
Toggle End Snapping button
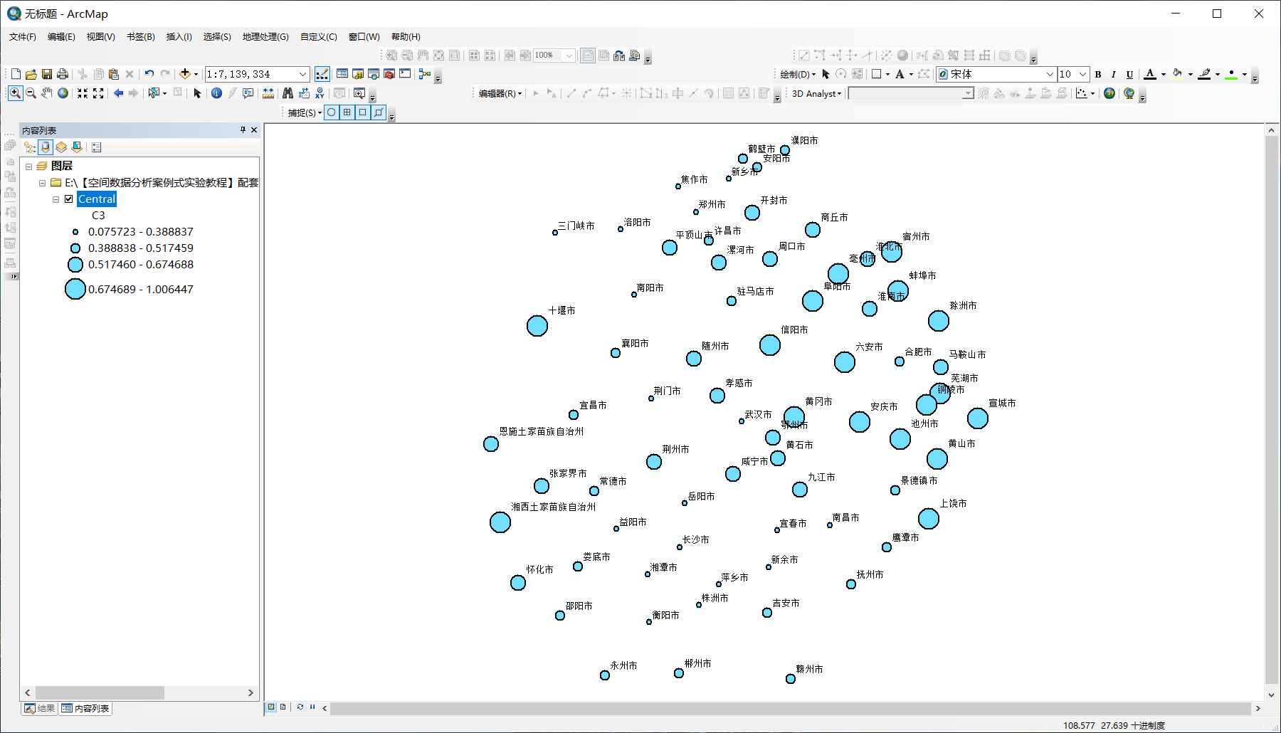[347, 112]
